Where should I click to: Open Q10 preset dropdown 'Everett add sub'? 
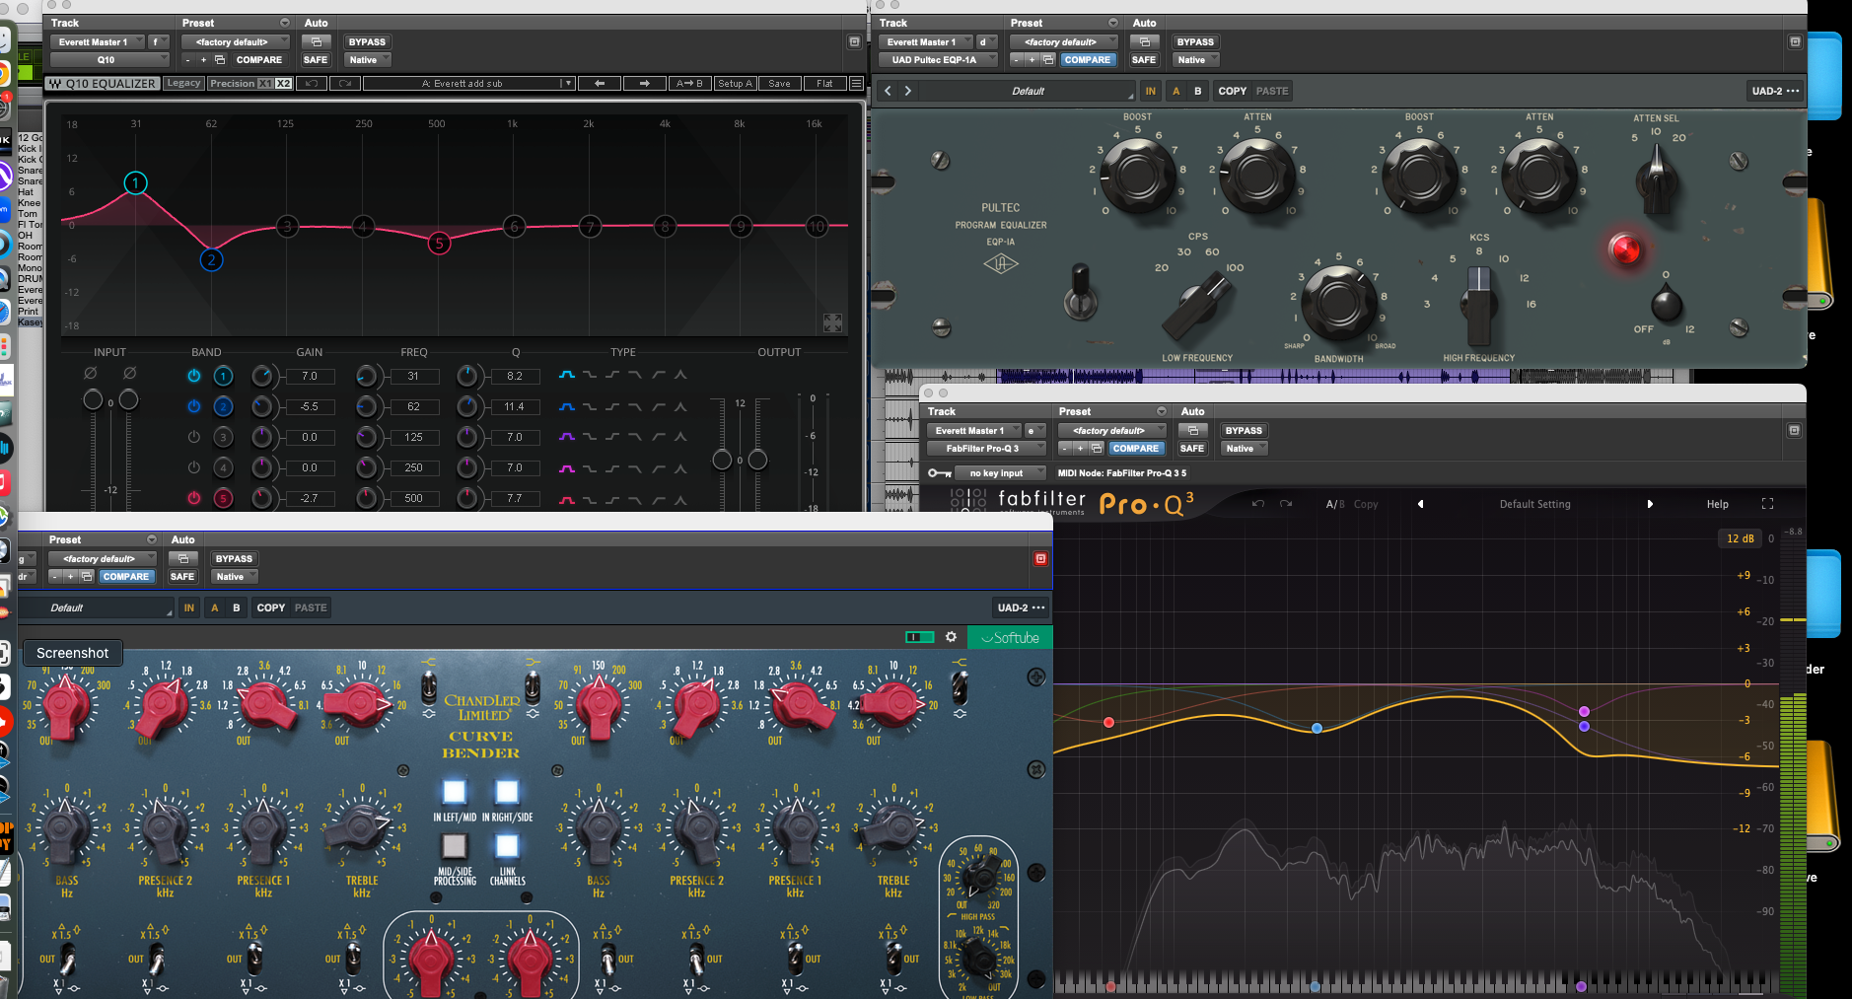468,84
